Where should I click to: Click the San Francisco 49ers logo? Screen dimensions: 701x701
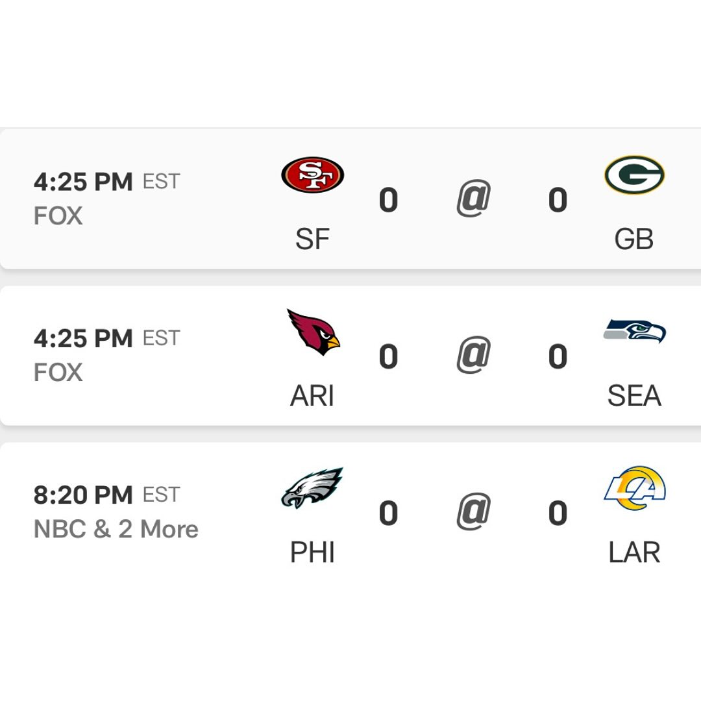pyautogui.click(x=312, y=175)
